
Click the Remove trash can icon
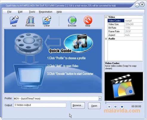pyautogui.click(x=30, y=20)
